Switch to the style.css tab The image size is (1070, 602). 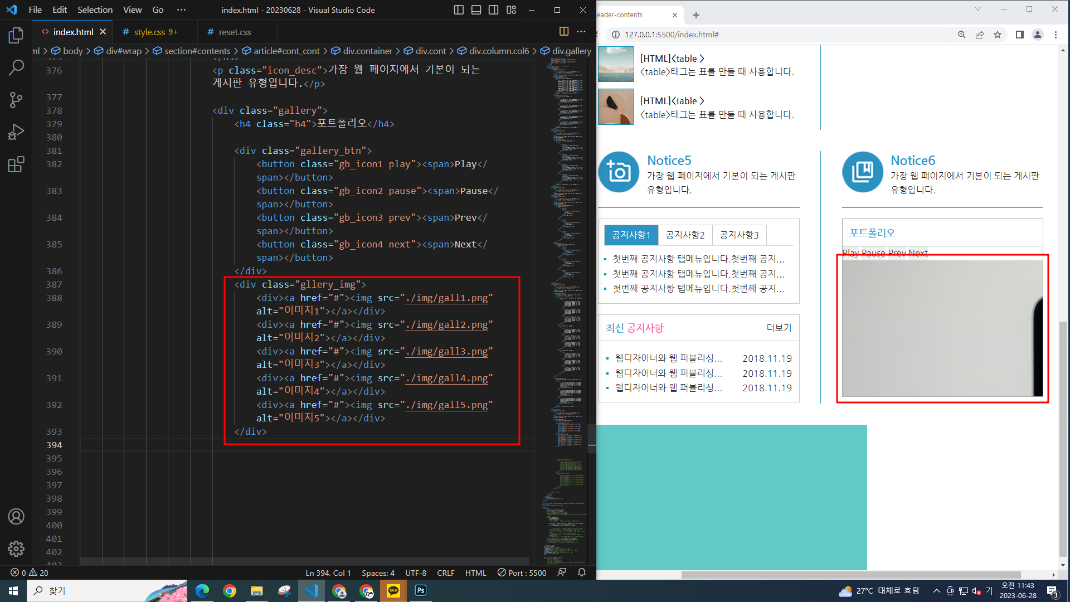[x=149, y=32]
